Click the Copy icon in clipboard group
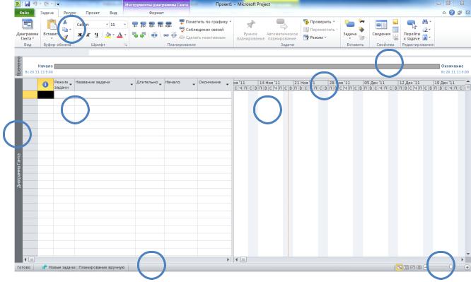471x282 pixels. [x=65, y=30]
